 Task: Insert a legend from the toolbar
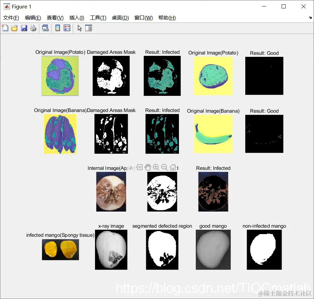[x=67, y=28]
